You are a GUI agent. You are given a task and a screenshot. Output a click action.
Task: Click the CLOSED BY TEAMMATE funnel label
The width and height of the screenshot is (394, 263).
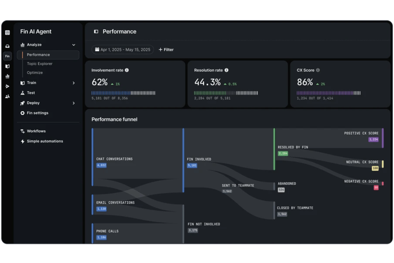click(295, 208)
